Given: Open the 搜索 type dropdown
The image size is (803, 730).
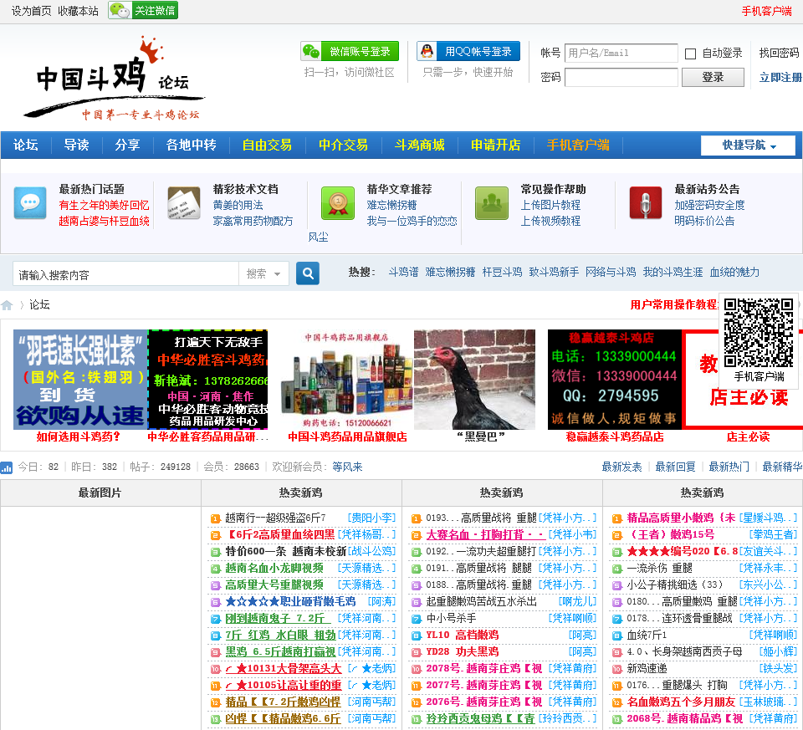Looking at the screenshot, I should coord(263,274).
